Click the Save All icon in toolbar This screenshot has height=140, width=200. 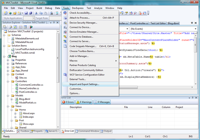30,13
